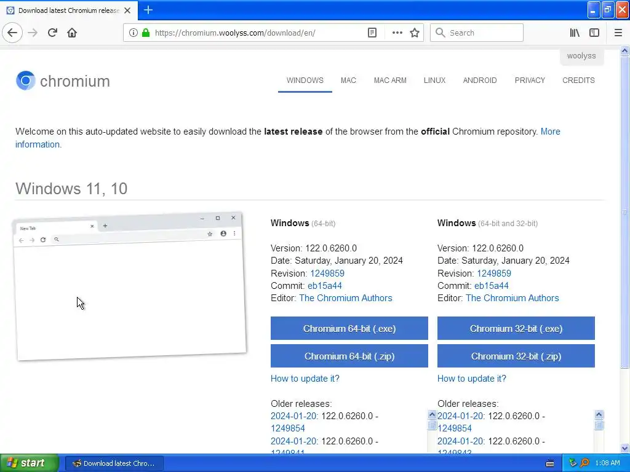Image resolution: width=630 pixels, height=472 pixels.
Task: Click the forward navigation arrow
Action: (x=33, y=33)
